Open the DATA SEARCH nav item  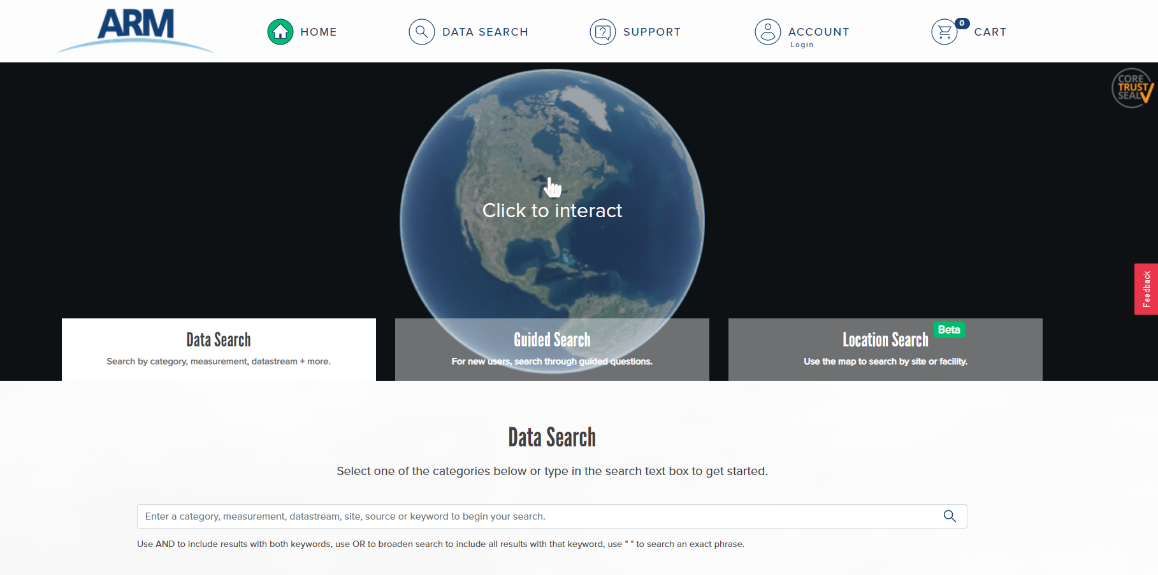pyautogui.click(x=485, y=32)
